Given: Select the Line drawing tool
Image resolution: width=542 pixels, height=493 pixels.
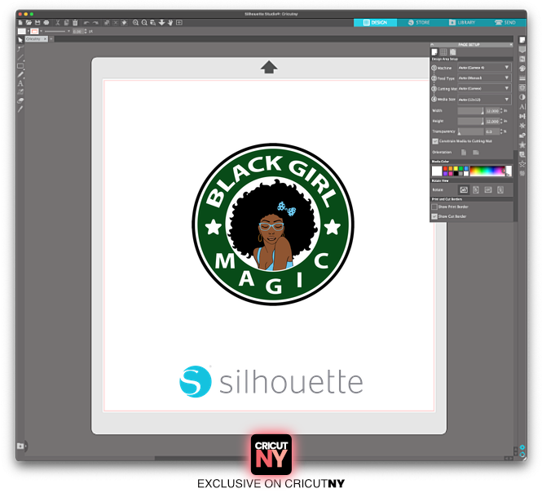Looking at the screenshot, I should pyautogui.click(x=20, y=57).
